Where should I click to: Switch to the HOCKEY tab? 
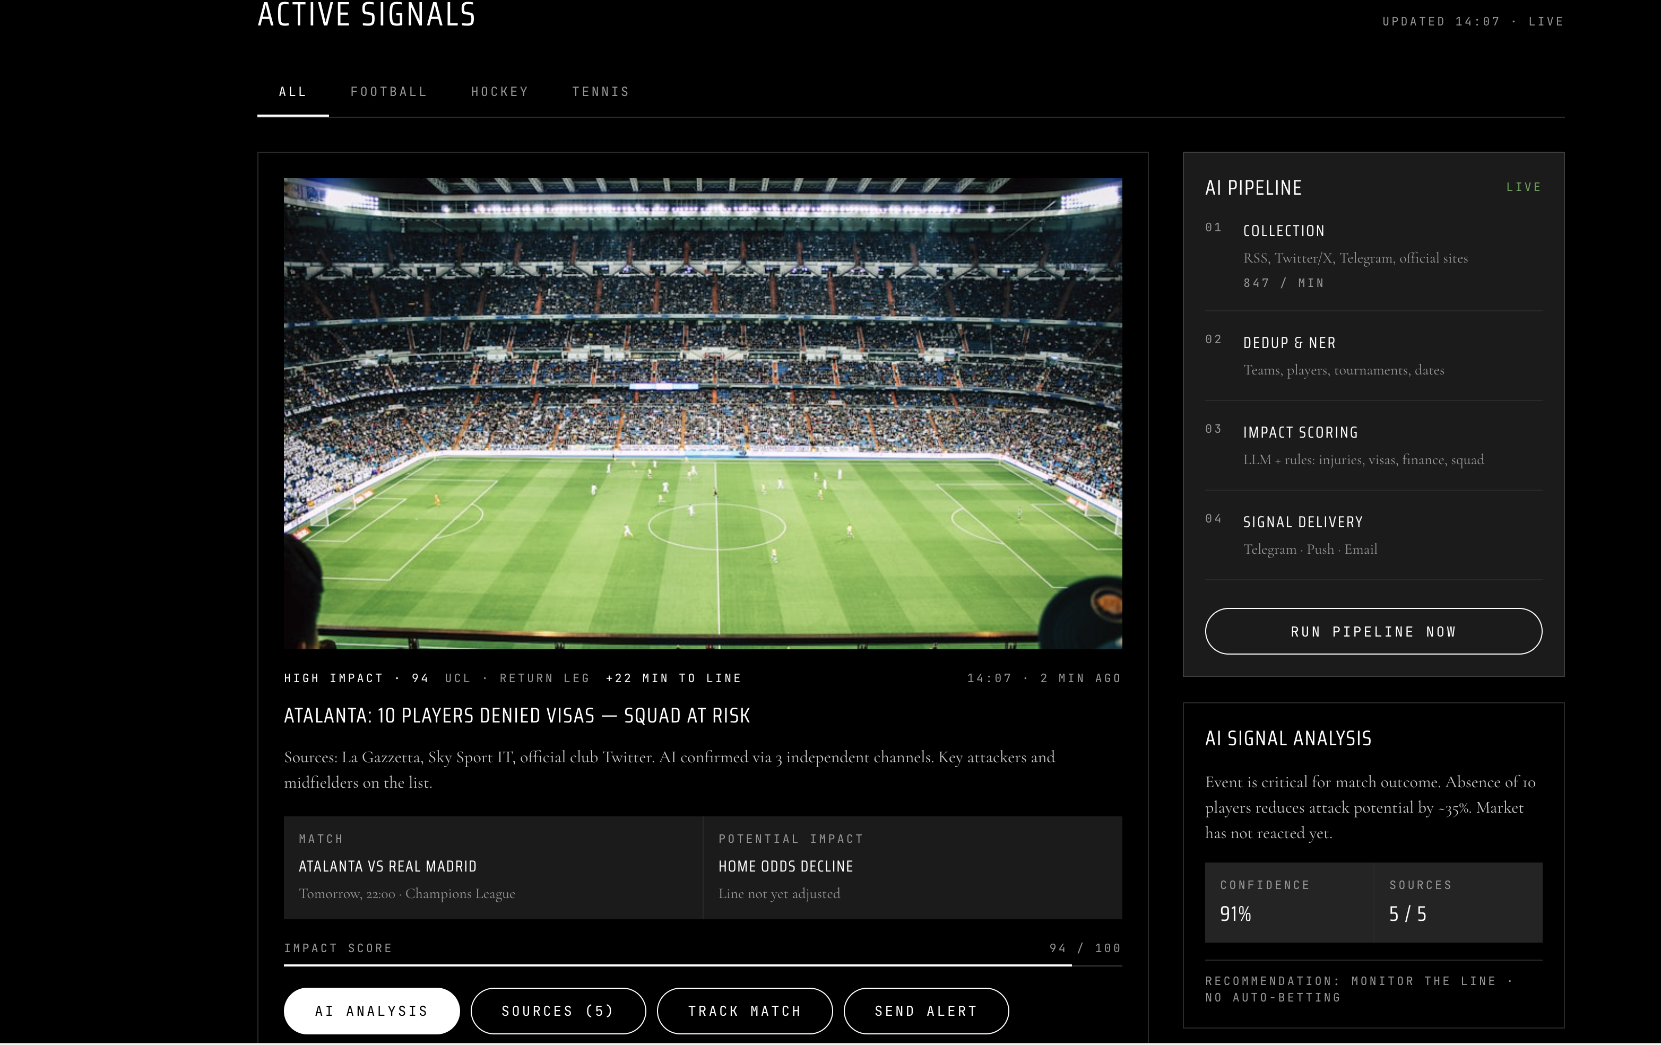[x=500, y=92]
